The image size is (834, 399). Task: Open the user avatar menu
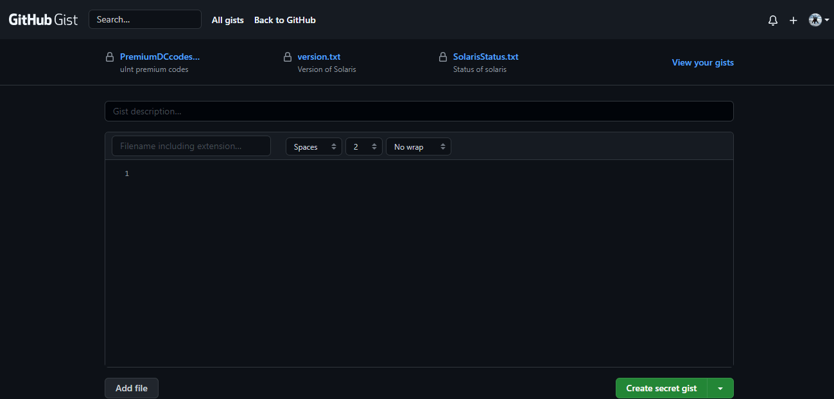pyautogui.click(x=819, y=20)
